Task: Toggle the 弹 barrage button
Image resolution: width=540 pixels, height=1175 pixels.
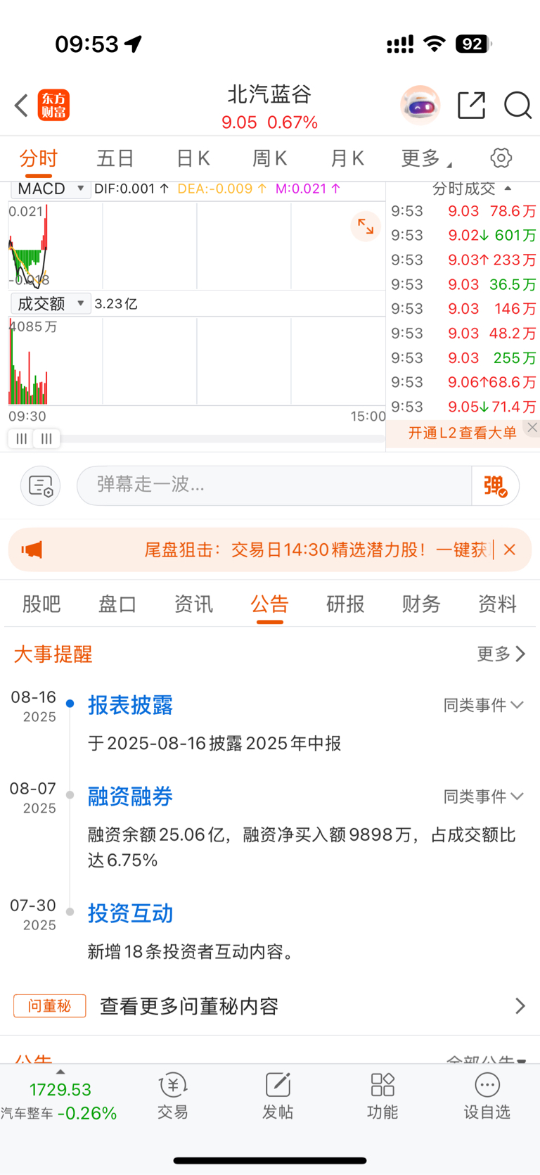Action: (495, 485)
